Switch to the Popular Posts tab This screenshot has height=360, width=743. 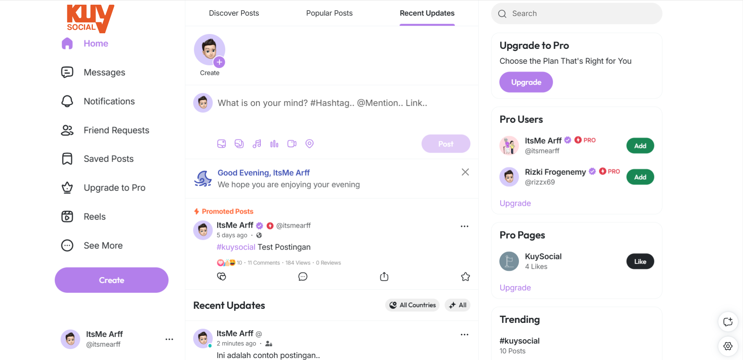pos(329,13)
